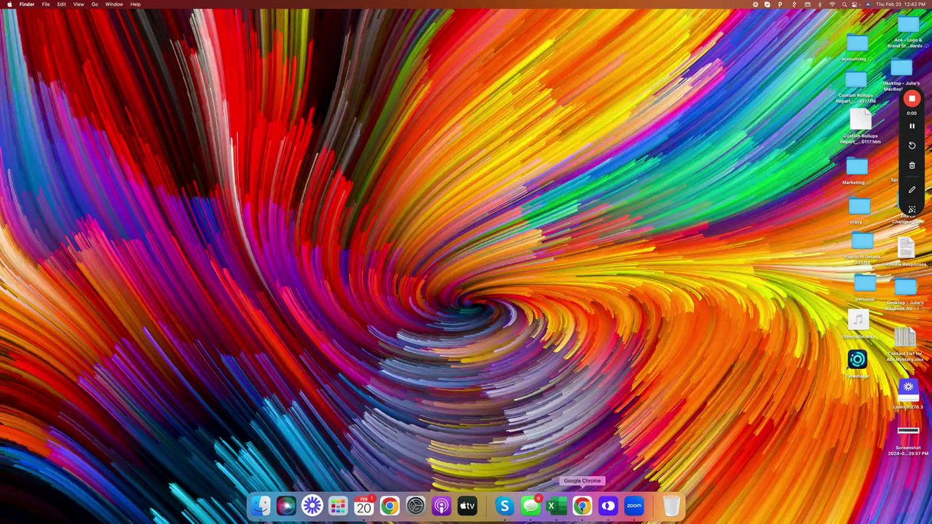Open the File menu
The width and height of the screenshot is (932, 524).
pyautogui.click(x=46, y=4)
